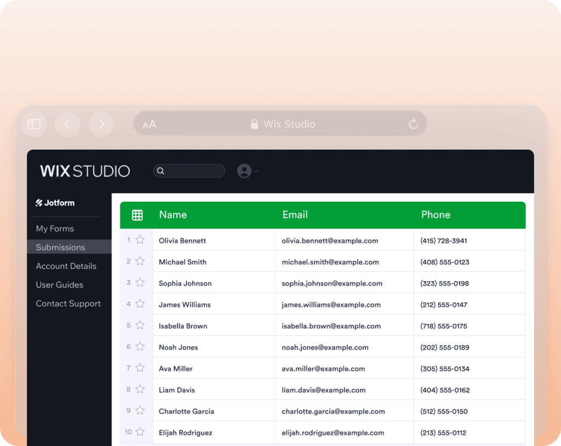
Task: Select Submissions in sidebar
Action: pyautogui.click(x=70, y=247)
